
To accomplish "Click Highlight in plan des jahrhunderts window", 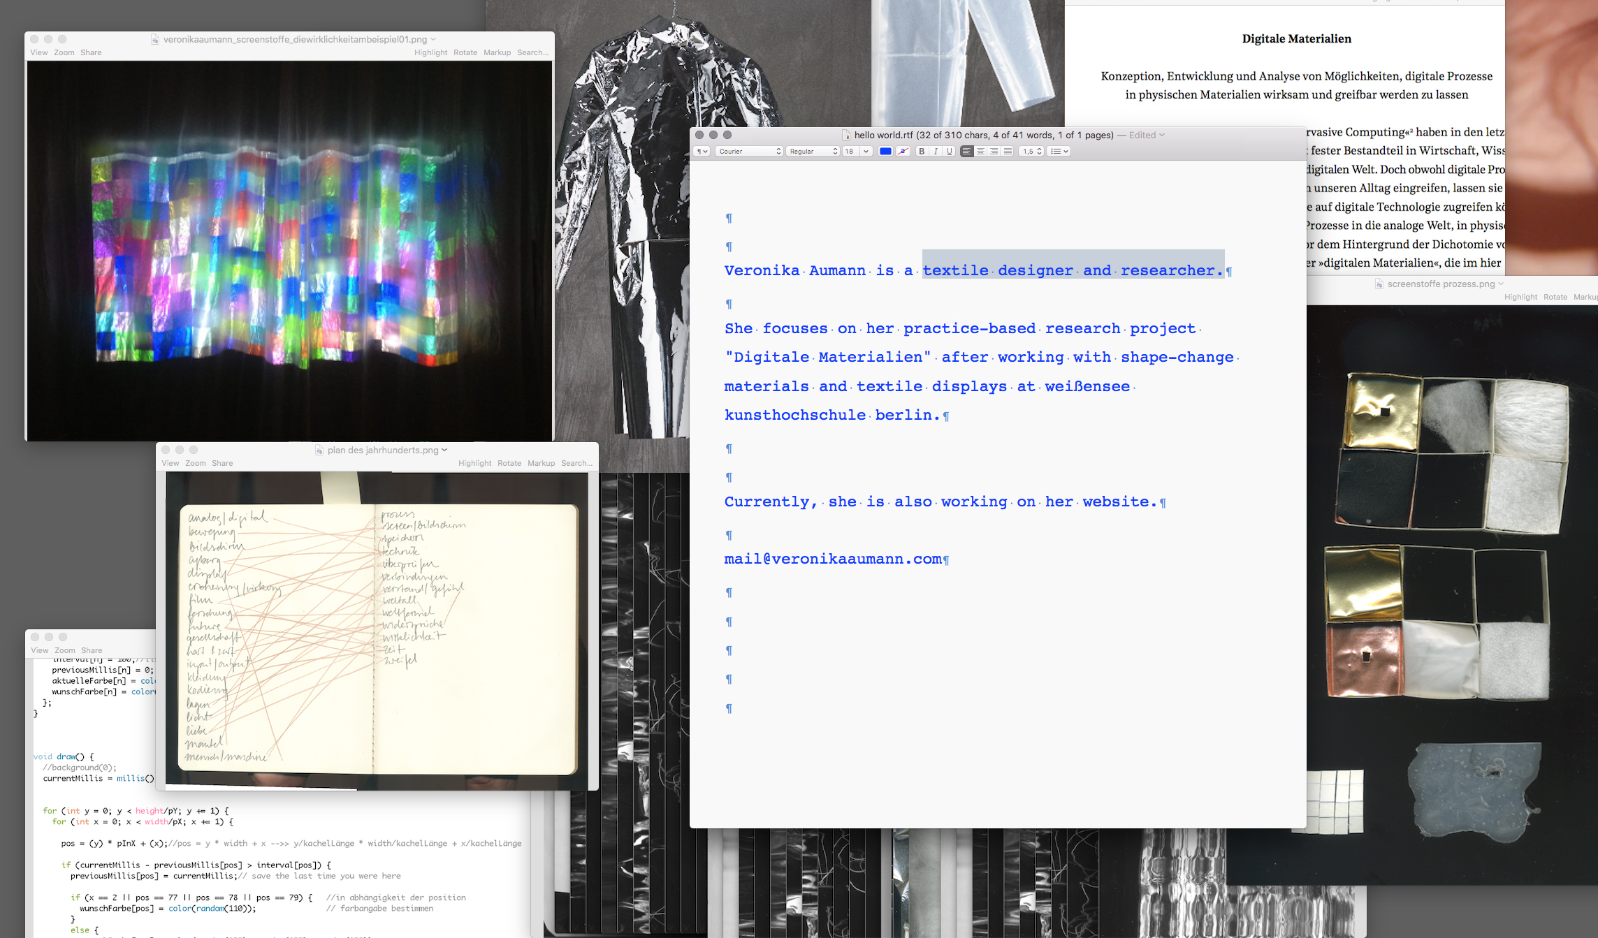I will pyautogui.click(x=475, y=463).
